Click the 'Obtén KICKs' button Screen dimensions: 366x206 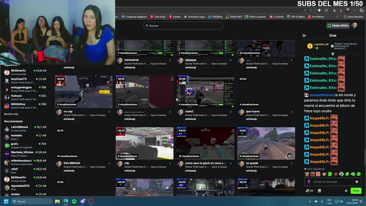point(338,25)
